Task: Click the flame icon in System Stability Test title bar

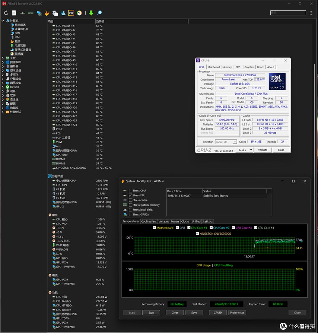Action: coord(123,181)
